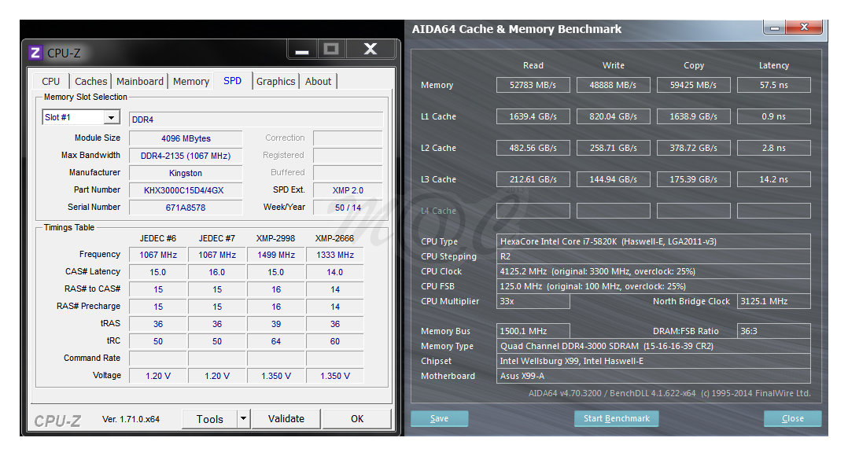Image resolution: width=848 pixels, height=456 pixels.
Task: Switch to the Caches tab
Action: pyautogui.click(x=91, y=82)
